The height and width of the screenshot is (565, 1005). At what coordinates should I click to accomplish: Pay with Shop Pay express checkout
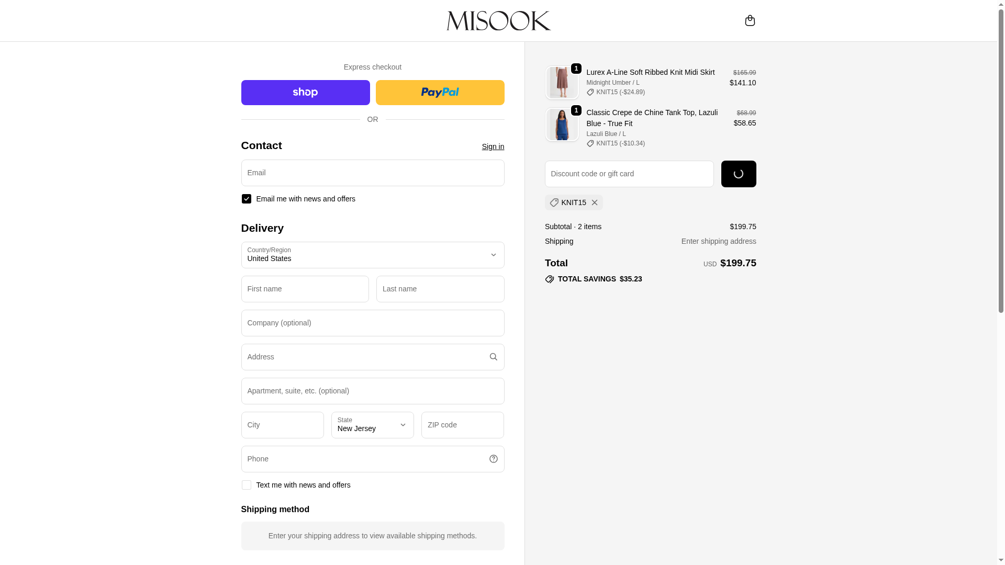[305, 93]
